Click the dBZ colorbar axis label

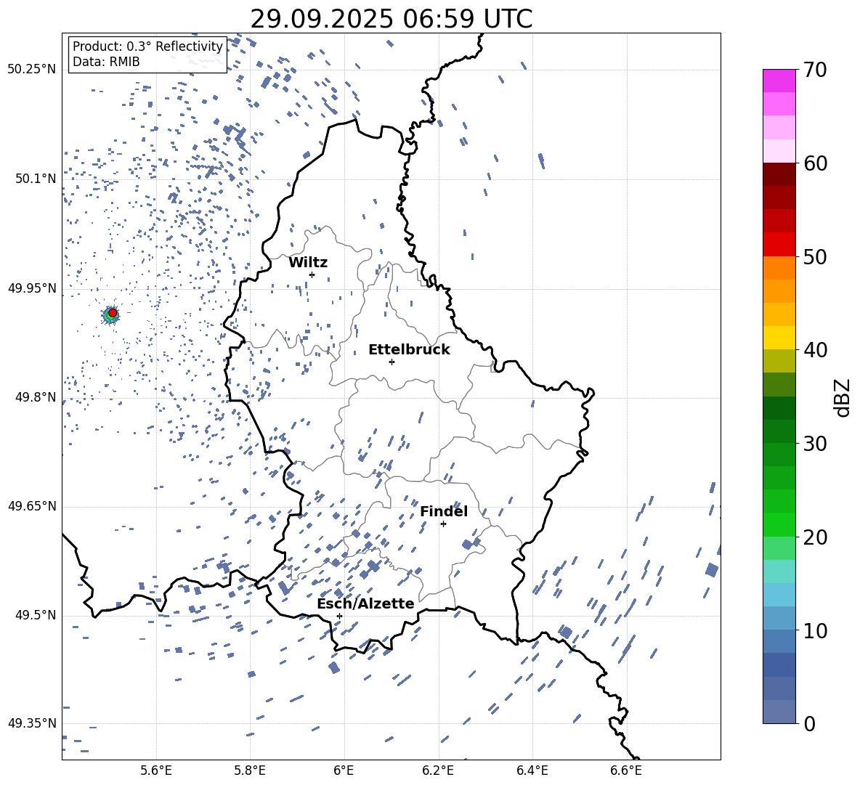(843, 397)
